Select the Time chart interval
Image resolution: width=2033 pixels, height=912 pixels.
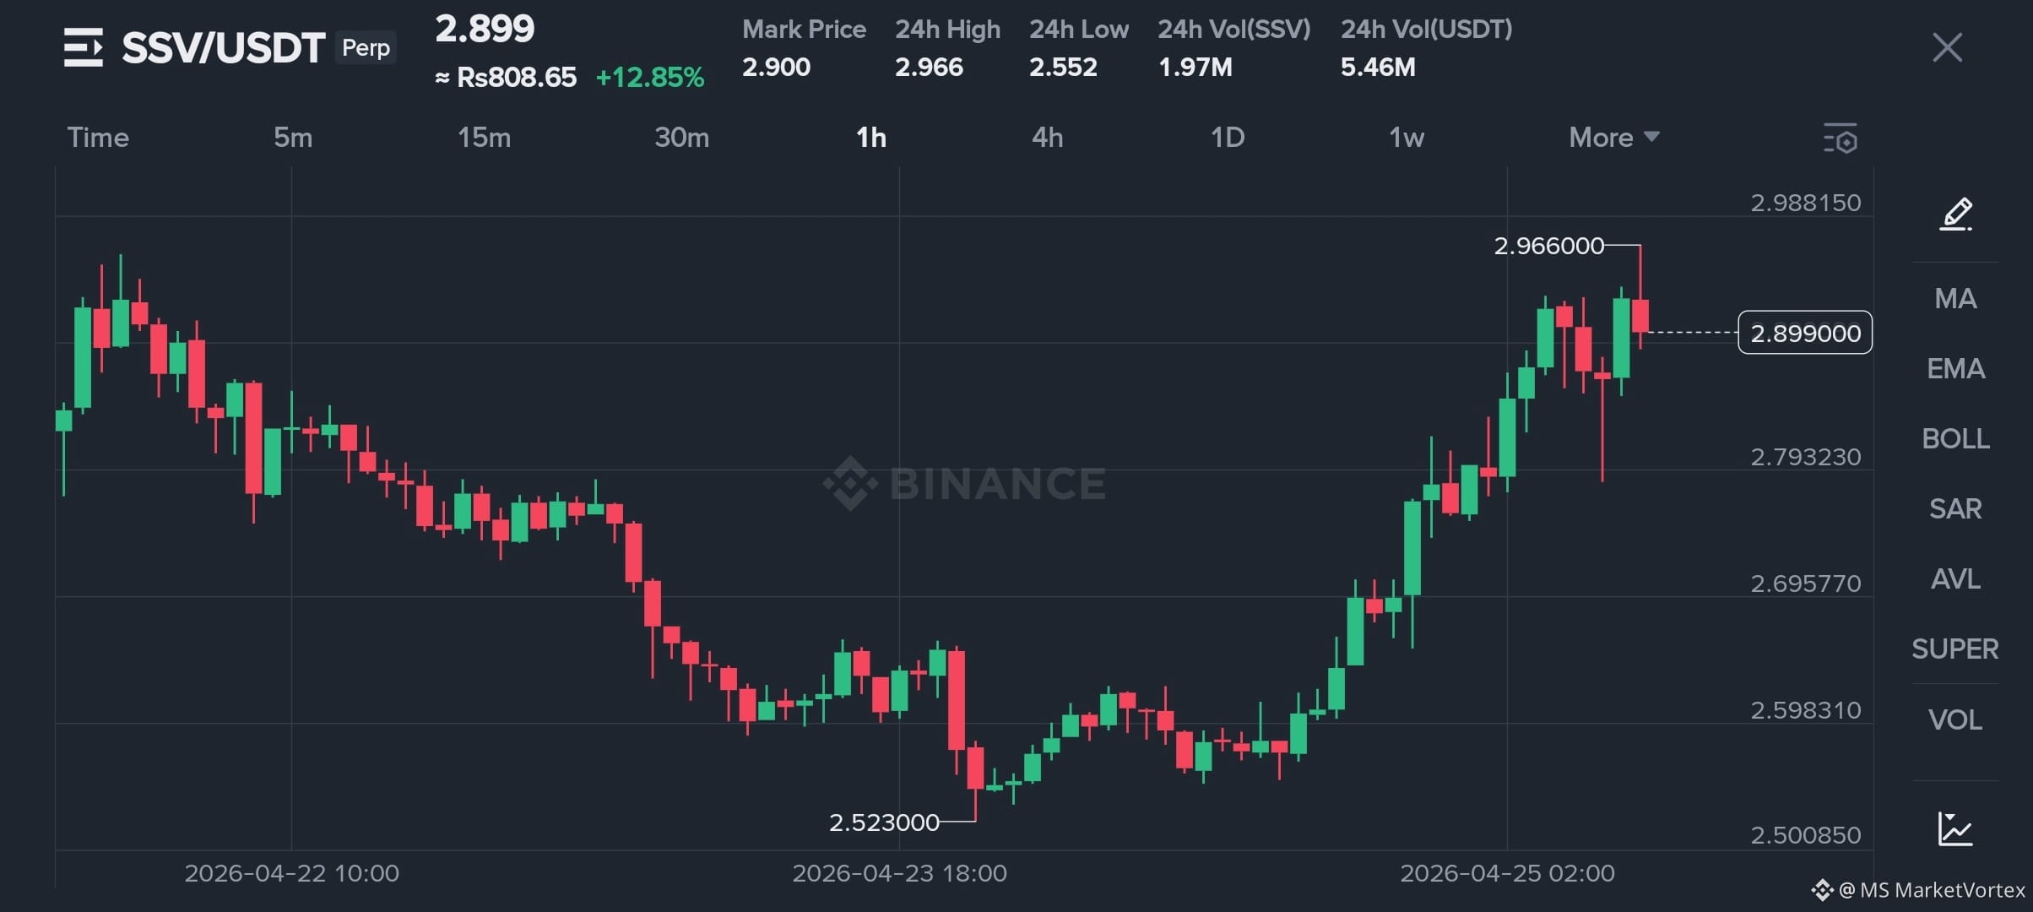[x=98, y=137]
